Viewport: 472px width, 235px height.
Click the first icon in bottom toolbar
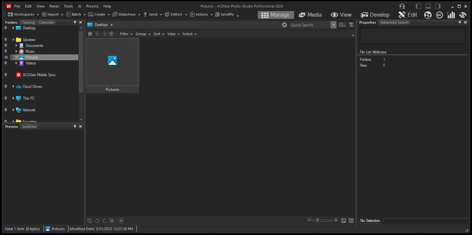90,221
